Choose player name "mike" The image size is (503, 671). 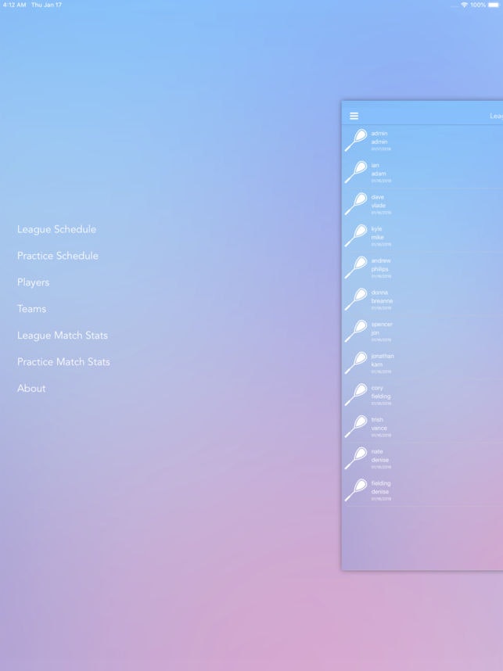pyautogui.click(x=378, y=238)
